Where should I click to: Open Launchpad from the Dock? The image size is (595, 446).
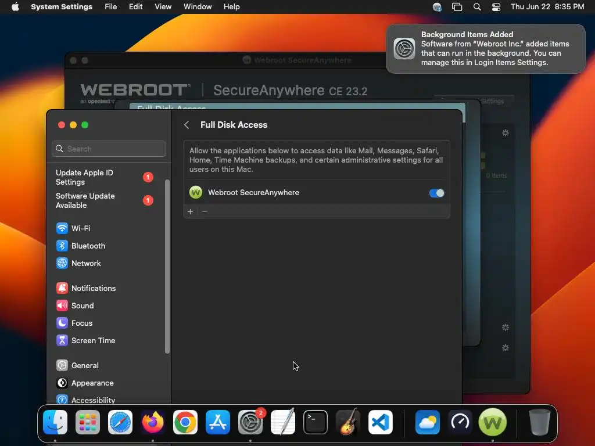(88, 422)
